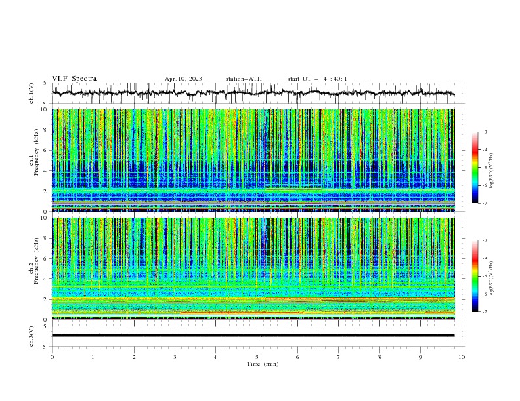Click the time axis tick label '5'
The height and width of the screenshot is (401, 520).
[x=257, y=357]
